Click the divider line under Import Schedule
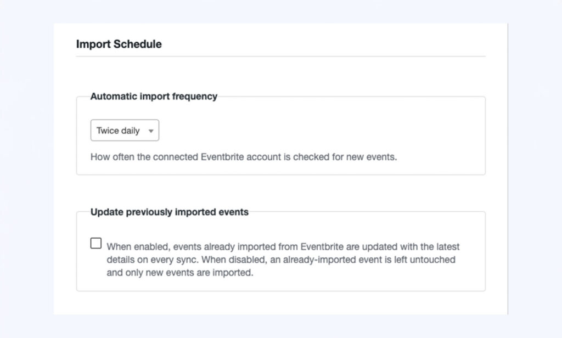This screenshot has height=338, width=562. 280,57
